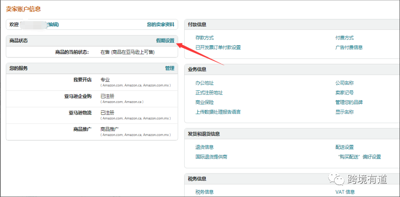Image resolution: width=400 pixels, height=197 pixels.
Task: Open the 正式注册地址 link
Action: click(209, 93)
